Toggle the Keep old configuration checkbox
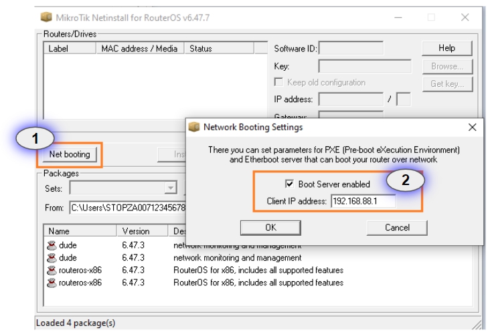The width and height of the screenshot is (488, 332). click(x=278, y=82)
